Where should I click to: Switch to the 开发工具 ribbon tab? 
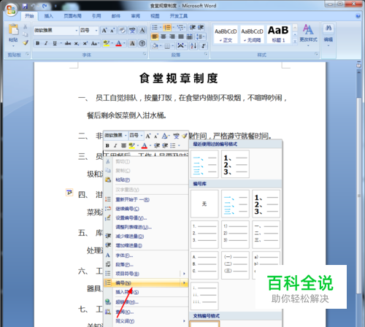click(179, 16)
